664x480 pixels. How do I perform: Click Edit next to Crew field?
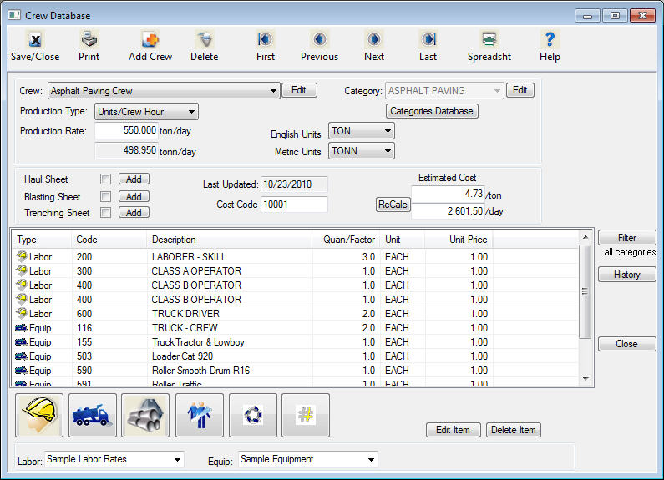click(x=299, y=90)
